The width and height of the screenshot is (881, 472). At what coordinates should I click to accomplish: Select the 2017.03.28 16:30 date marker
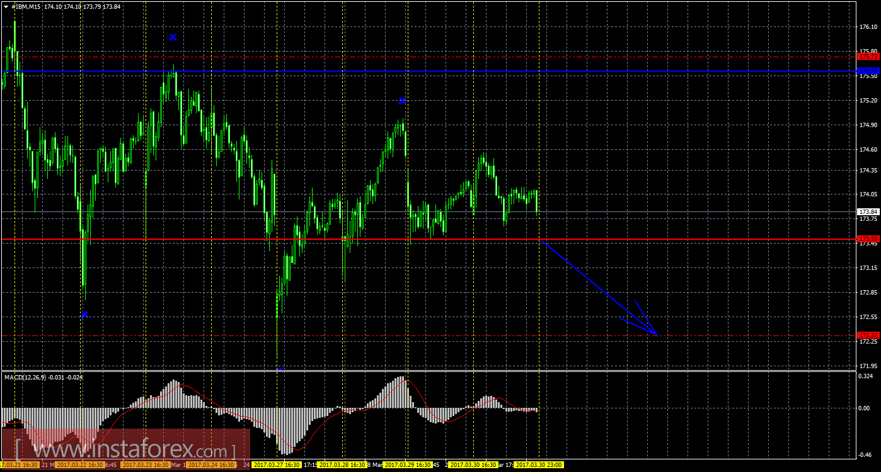[343, 465]
